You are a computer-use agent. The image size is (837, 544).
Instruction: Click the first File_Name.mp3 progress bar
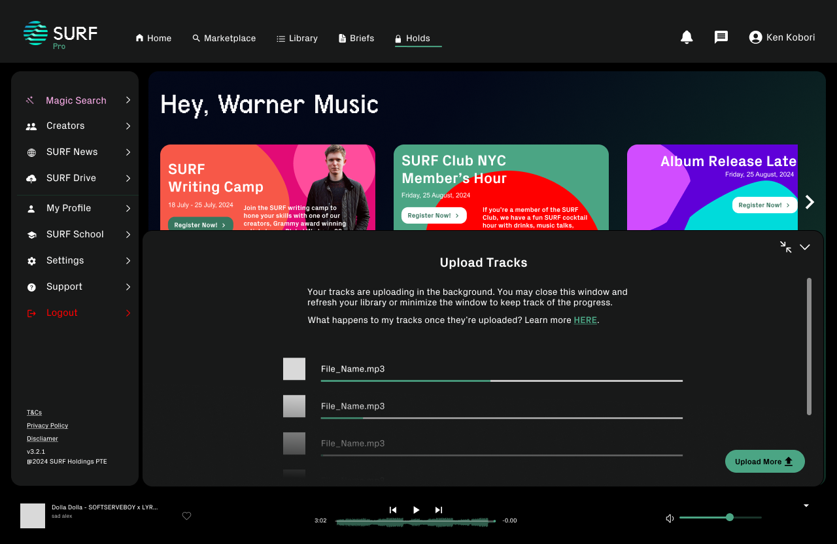tap(502, 381)
